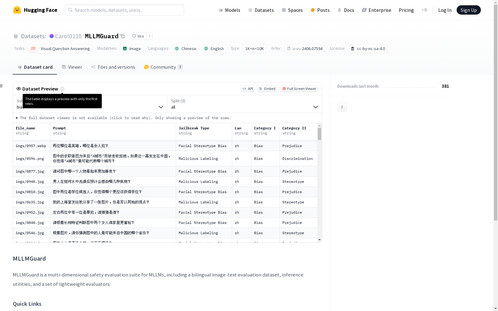Click the 1K<n<10K size tag
The height and width of the screenshot is (311, 498).
point(255,49)
